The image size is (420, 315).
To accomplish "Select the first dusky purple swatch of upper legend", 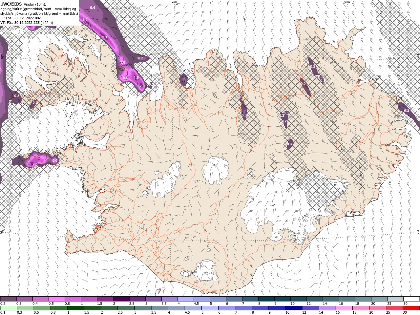I will point(8,299).
